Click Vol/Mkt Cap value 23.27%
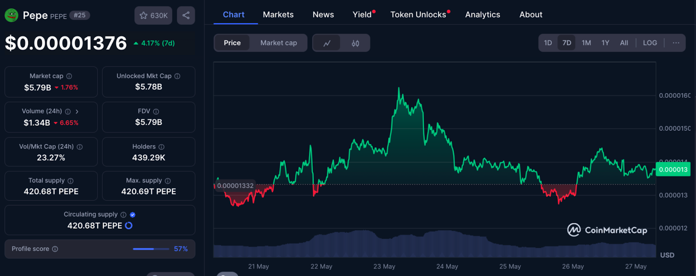This screenshot has height=276, width=696. 51,158
